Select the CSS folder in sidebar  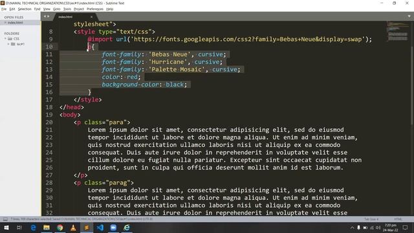(16, 39)
